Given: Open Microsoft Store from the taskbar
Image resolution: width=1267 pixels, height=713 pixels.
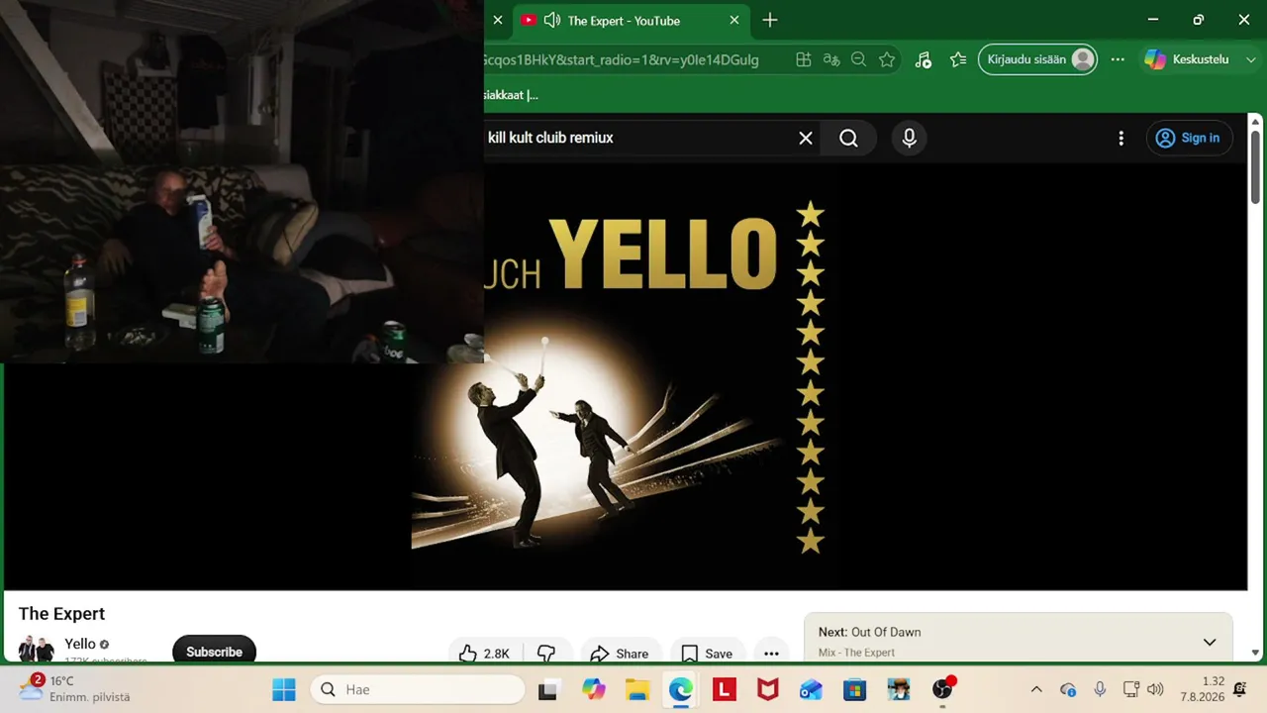Looking at the screenshot, I should tap(855, 689).
